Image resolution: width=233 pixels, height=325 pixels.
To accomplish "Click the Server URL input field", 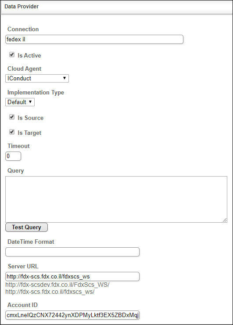I will click(x=72, y=277).
